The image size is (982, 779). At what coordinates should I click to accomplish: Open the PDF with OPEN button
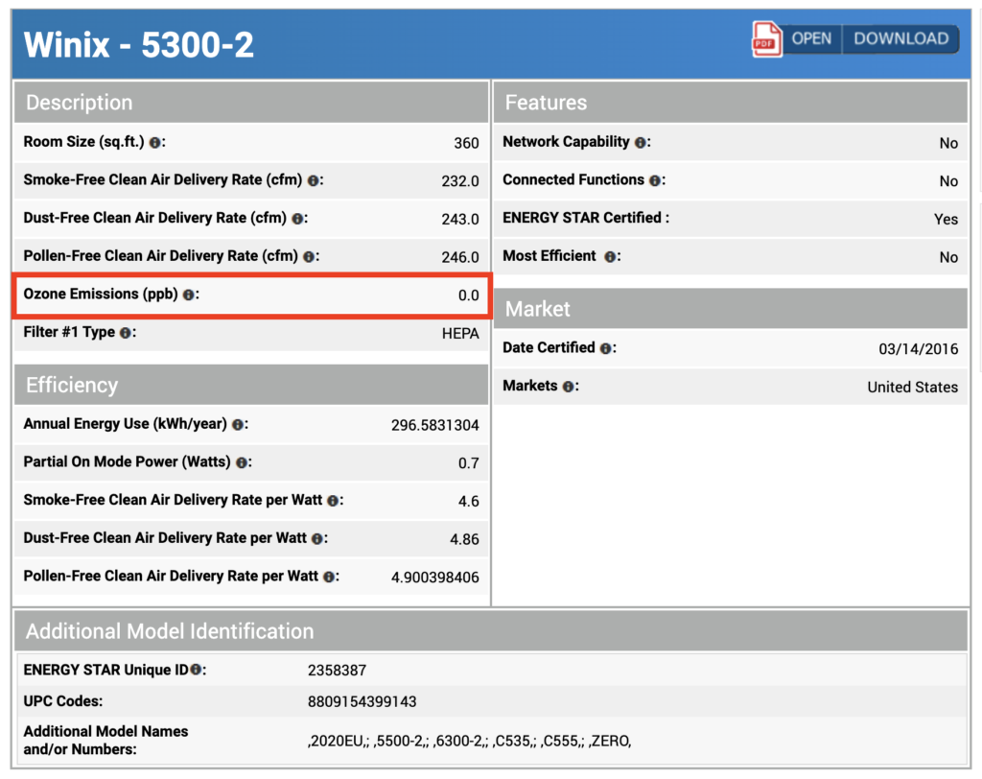tap(810, 39)
